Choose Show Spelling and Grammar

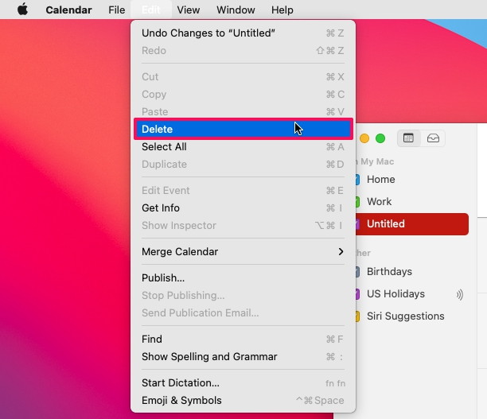click(x=243, y=356)
